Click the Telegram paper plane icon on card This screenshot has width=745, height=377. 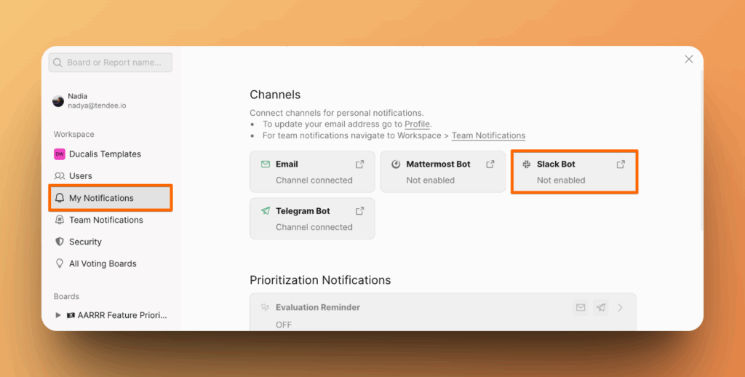click(x=266, y=211)
